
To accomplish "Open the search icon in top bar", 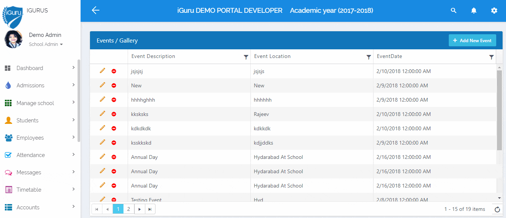I will [454, 11].
